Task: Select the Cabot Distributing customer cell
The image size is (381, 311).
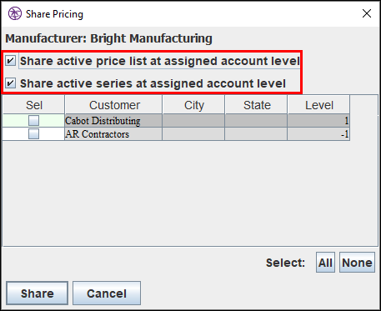Action: [113, 121]
